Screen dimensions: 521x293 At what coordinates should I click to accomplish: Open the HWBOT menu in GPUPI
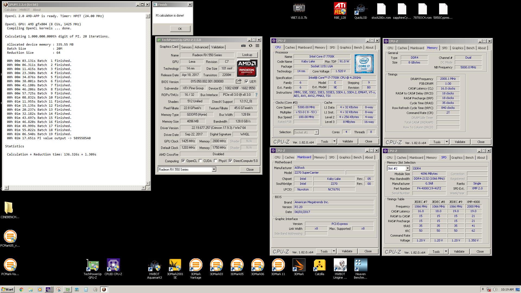25,10
